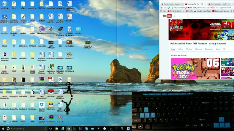Click the Pokémon Fab Five channel title
Viewport: 234px width, 131px height.
point(198,44)
